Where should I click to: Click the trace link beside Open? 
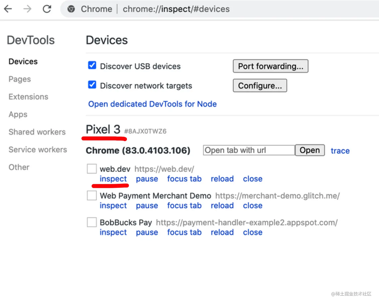[x=340, y=151]
